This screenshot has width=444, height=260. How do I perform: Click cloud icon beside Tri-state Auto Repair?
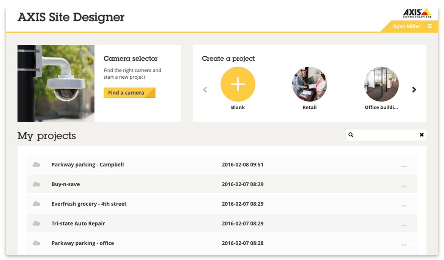(36, 224)
